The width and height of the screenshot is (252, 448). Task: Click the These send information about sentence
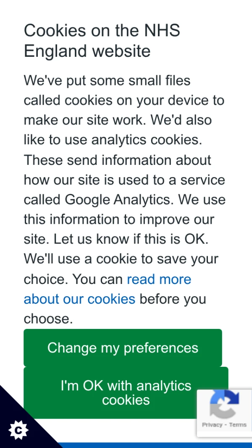117,160
